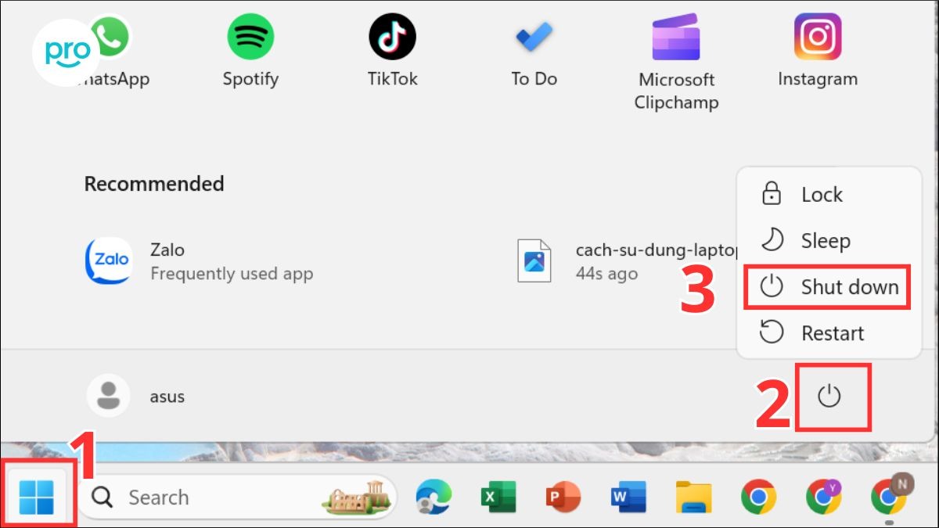Select Restart in the power menu

point(829,333)
